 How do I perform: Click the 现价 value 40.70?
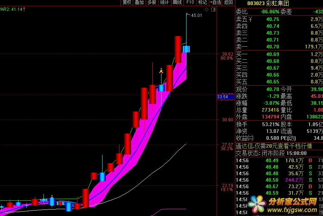[x=273, y=89]
